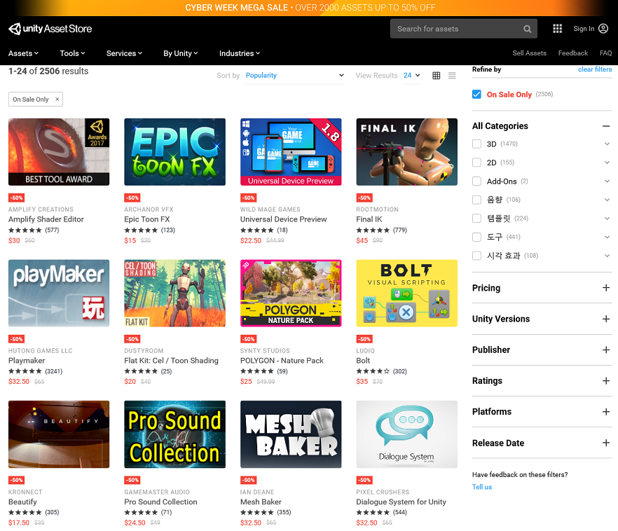Click the Feedback link
Screen dimensions: 618x531
tap(573, 53)
